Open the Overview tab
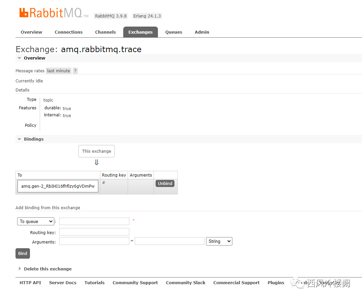The image size is (362, 299). click(x=31, y=32)
